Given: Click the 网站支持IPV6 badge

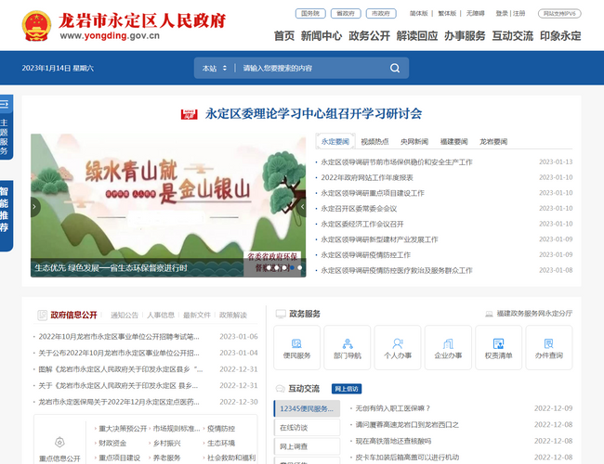Looking at the screenshot, I should click(559, 14).
